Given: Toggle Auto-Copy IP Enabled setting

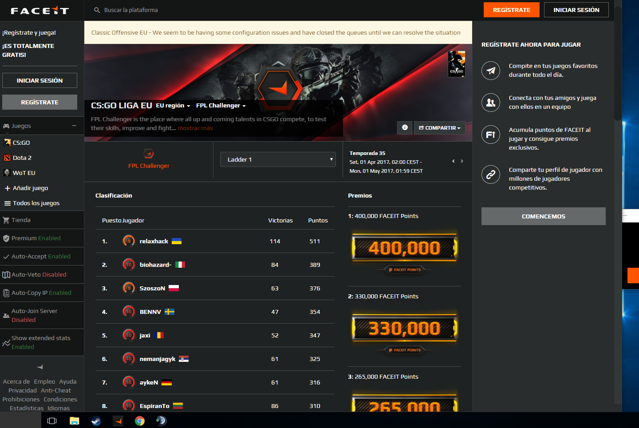Looking at the screenshot, I should pyautogui.click(x=42, y=293).
